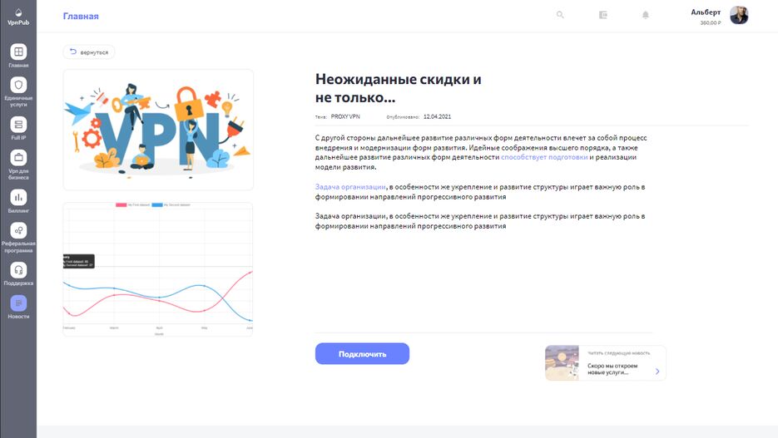This screenshot has width=778, height=438.
Task: Click the publication date 12.04.2021
Action: pos(437,117)
